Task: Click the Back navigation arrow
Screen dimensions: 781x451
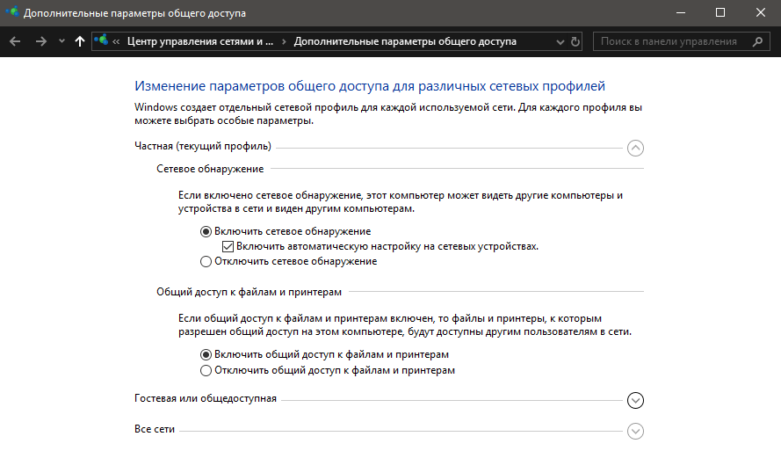Action: (15, 41)
